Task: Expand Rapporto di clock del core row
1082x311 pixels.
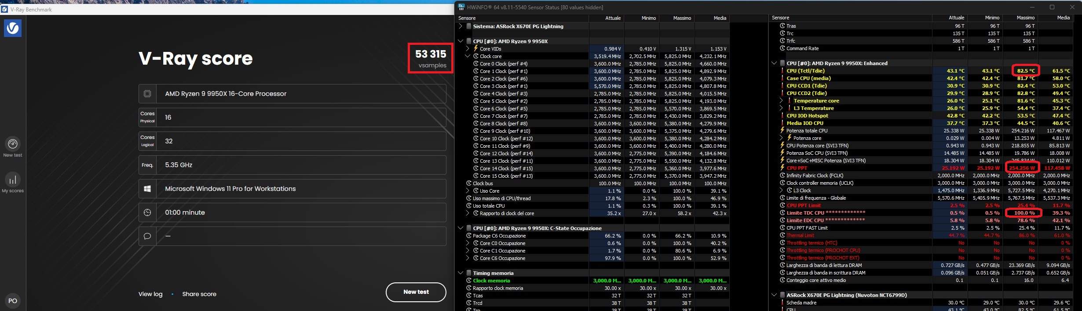Action: coord(468,213)
